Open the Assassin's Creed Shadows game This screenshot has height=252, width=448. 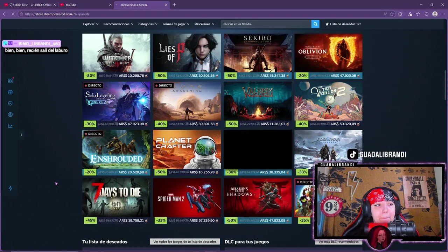[258, 198]
